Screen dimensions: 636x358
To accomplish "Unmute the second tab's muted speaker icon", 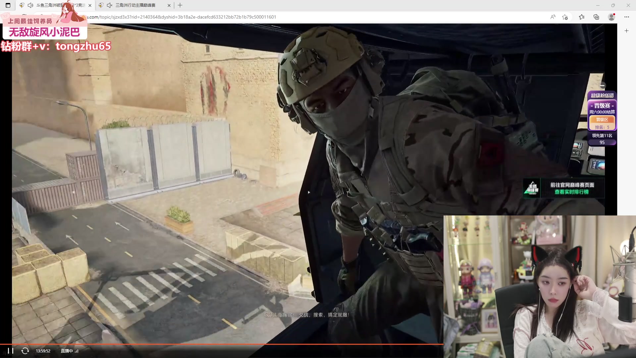I will click(110, 5).
